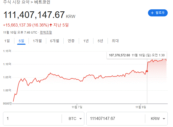
Task: Show the 최대 max range tab
Action: coord(115,41)
